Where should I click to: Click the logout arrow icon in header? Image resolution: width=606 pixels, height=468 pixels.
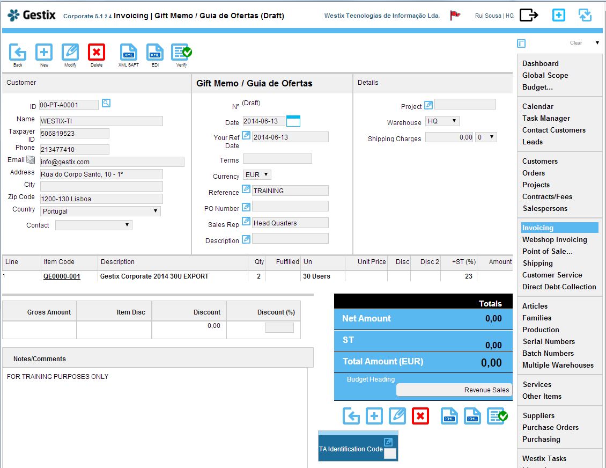(529, 15)
